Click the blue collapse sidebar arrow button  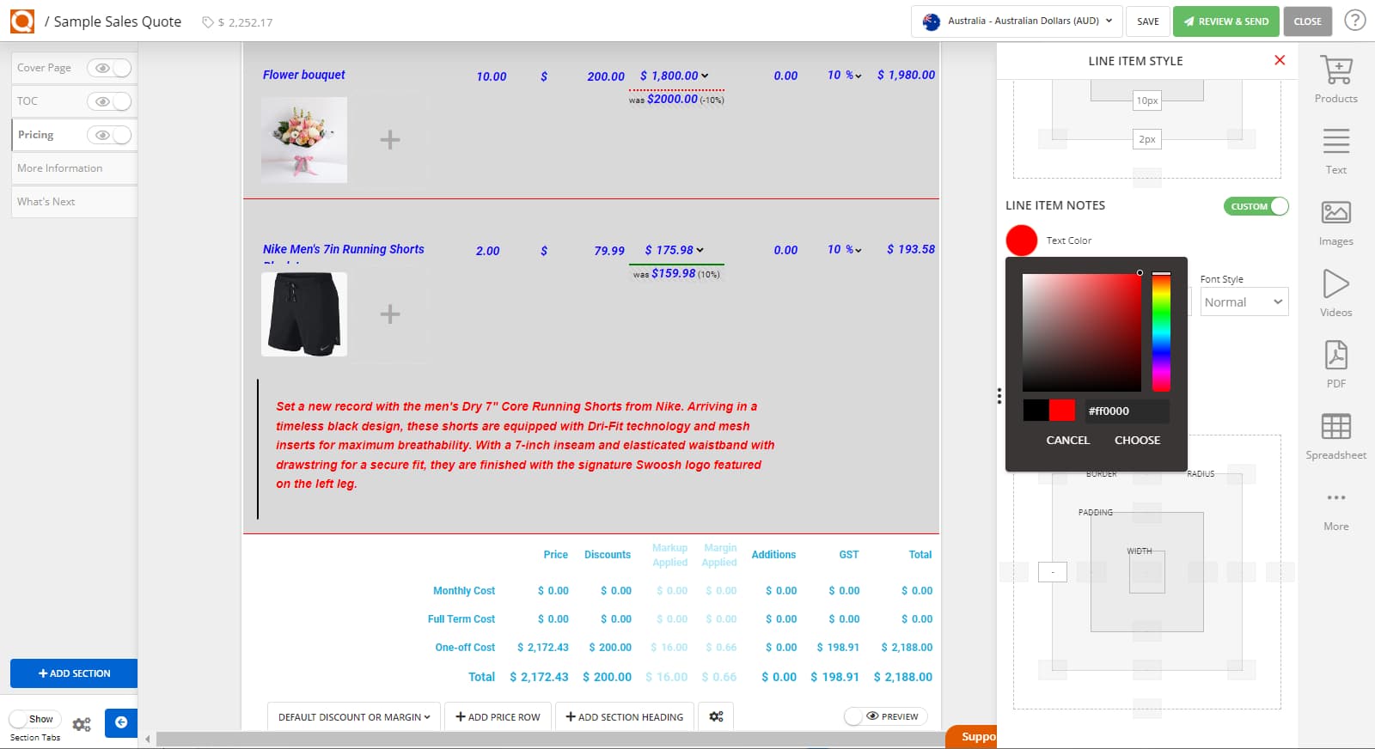[121, 722]
